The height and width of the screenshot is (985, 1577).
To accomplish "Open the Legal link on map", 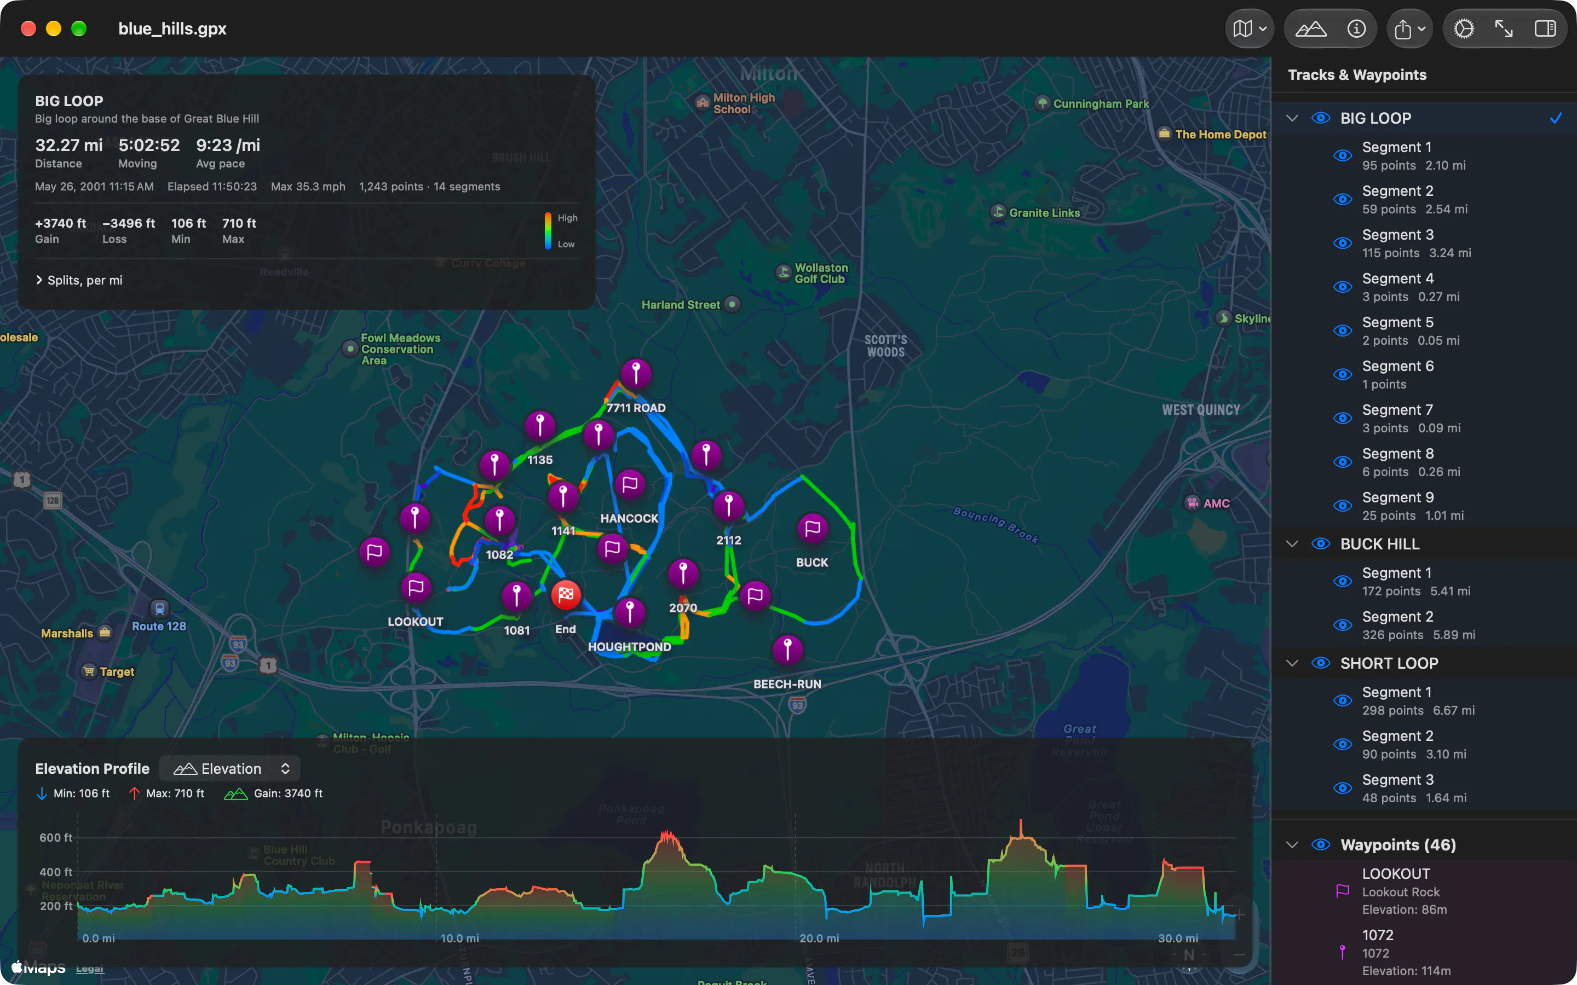I will [90, 969].
